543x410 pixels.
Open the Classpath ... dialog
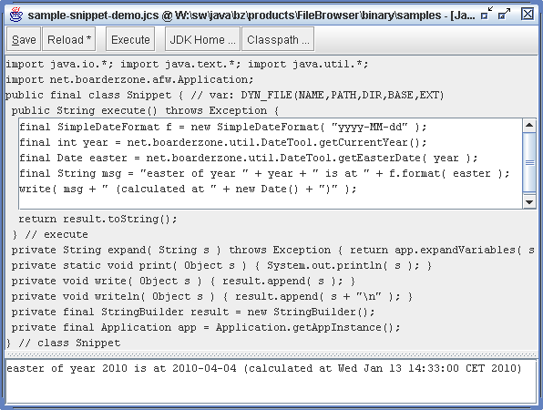tap(278, 39)
